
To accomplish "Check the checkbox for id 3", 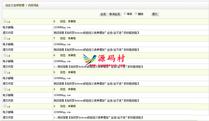I will 5,106.
